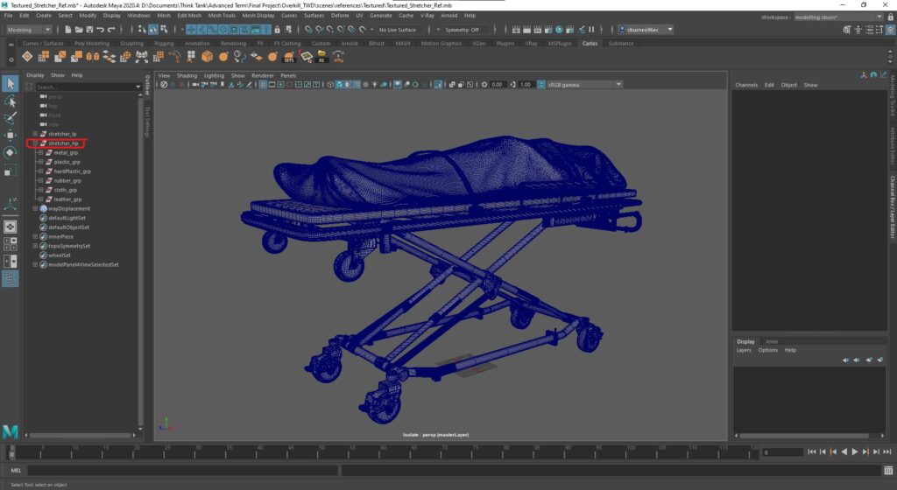Select the arrow Select tool in toolbox
Viewport: 897px width, 490px height.
point(10,84)
